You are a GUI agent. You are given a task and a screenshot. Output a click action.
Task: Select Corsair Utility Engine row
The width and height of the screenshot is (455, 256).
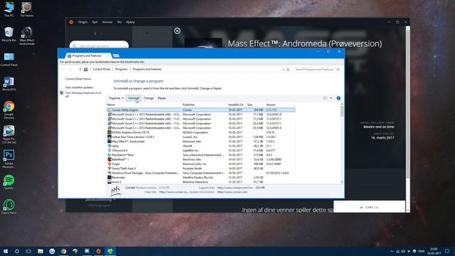click(200, 110)
